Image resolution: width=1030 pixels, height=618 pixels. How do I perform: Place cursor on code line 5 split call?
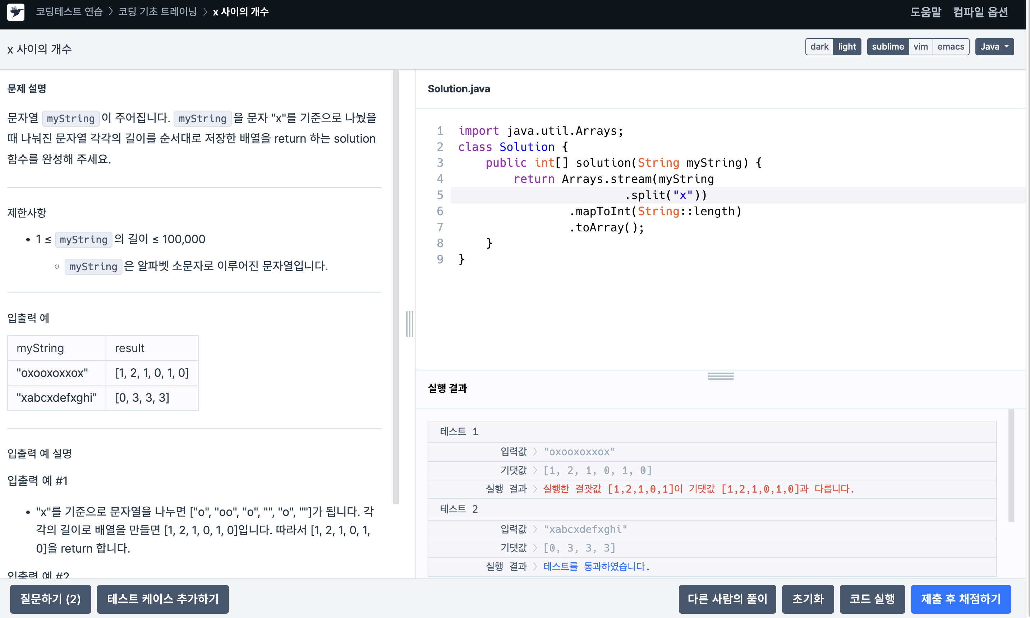666,195
